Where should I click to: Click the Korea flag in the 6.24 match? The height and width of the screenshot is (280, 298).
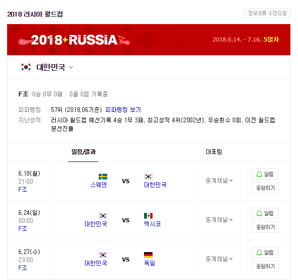pos(103,216)
